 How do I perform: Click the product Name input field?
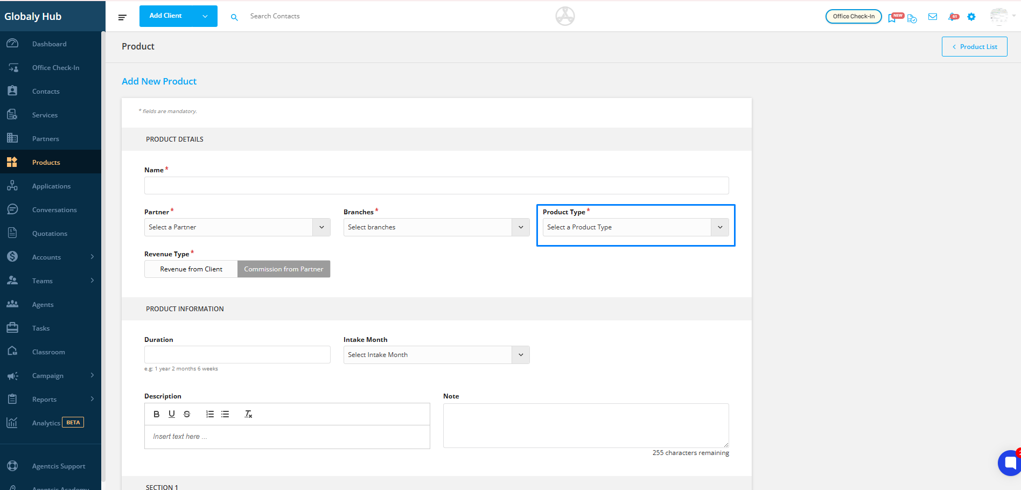point(436,186)
